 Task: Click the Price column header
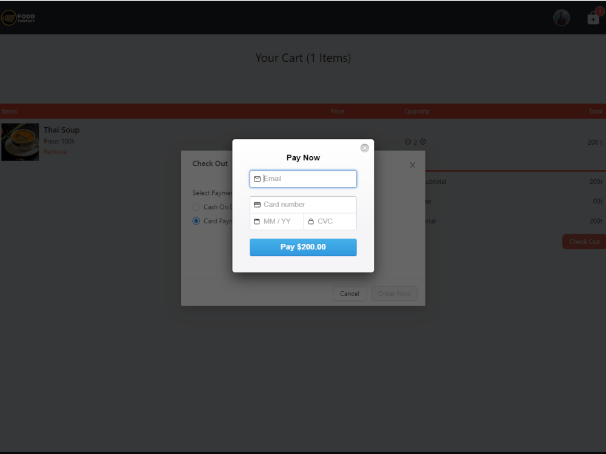click(338, 111)
